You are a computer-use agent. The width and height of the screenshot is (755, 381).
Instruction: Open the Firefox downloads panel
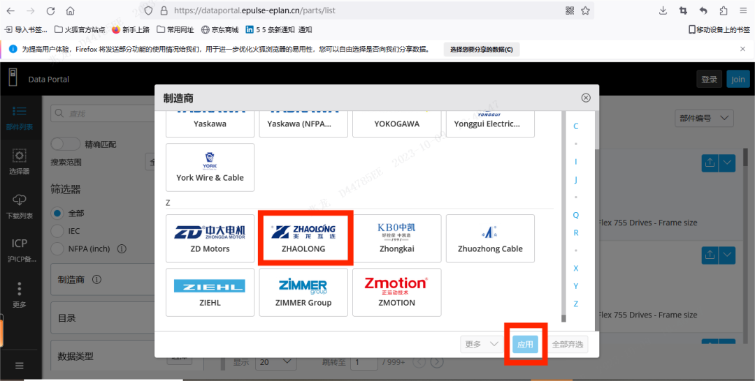click(663, 10)
